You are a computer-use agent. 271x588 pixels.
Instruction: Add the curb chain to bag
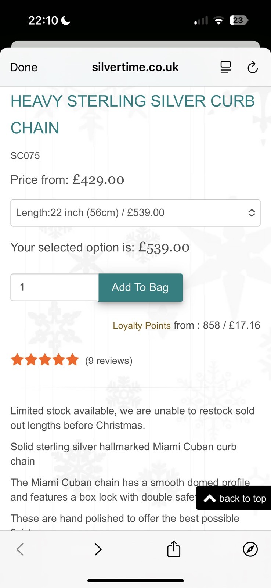(140, 287)
